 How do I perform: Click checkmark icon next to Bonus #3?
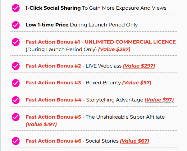[x=16, y=83]
